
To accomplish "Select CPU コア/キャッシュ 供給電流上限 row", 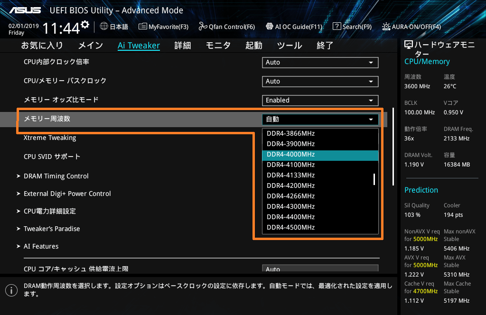I will point(201,269).
